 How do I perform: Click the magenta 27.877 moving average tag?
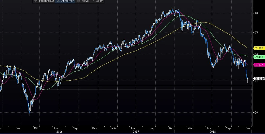click(258, 65)
